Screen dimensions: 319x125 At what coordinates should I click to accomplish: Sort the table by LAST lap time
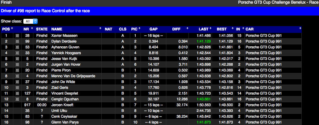point(210,29)
